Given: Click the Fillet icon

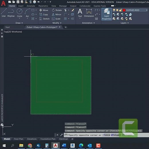Looking at the screenshot, I should pyautogui.click(x=65, y=14).
